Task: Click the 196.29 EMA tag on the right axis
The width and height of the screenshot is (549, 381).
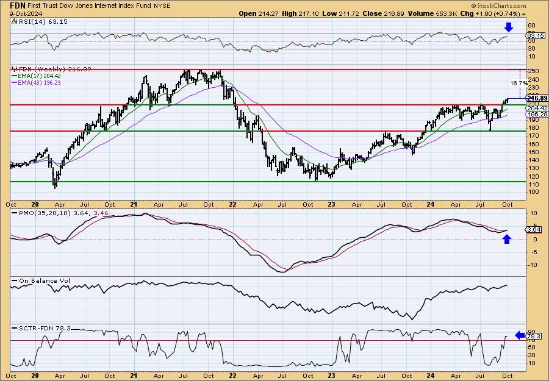Action: tap(536, 115)
